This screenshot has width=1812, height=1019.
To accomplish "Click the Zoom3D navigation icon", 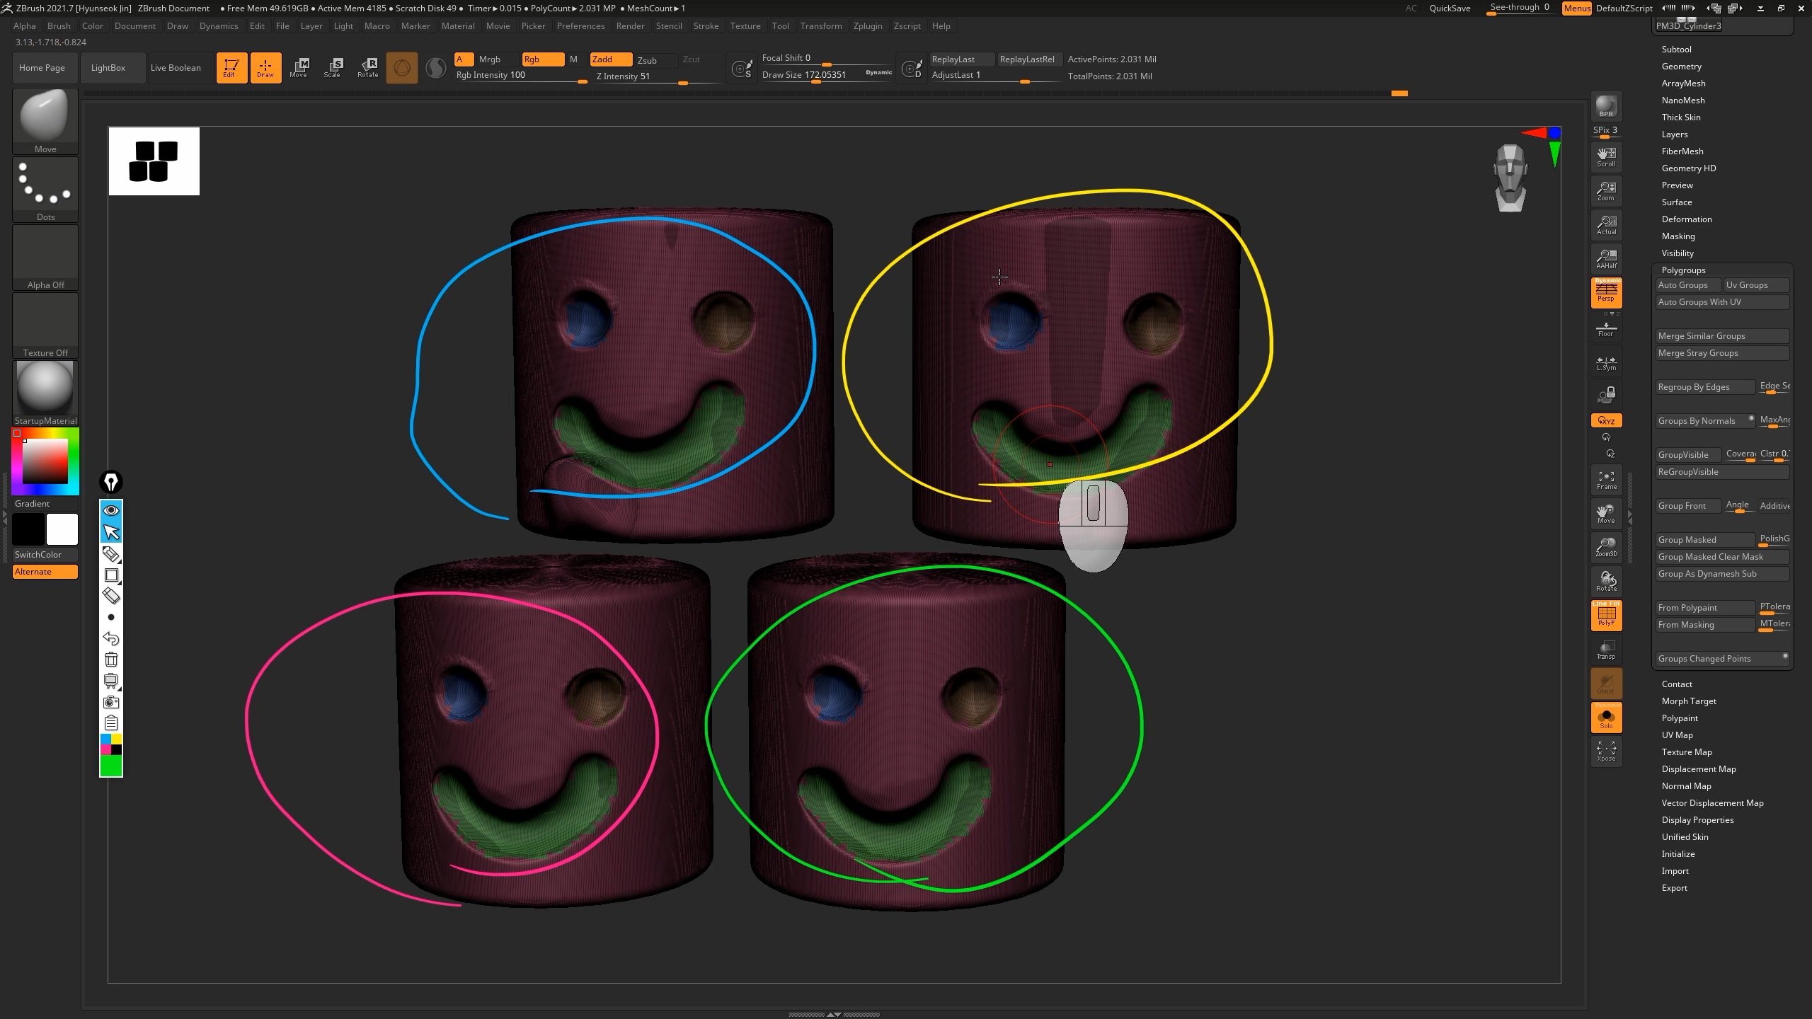I will pyautogui.click(x=1606, y=546).
